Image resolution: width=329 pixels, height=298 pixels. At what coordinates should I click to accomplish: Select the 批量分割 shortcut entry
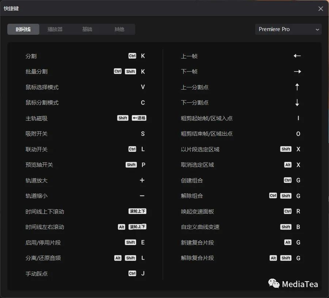[37, 72]
